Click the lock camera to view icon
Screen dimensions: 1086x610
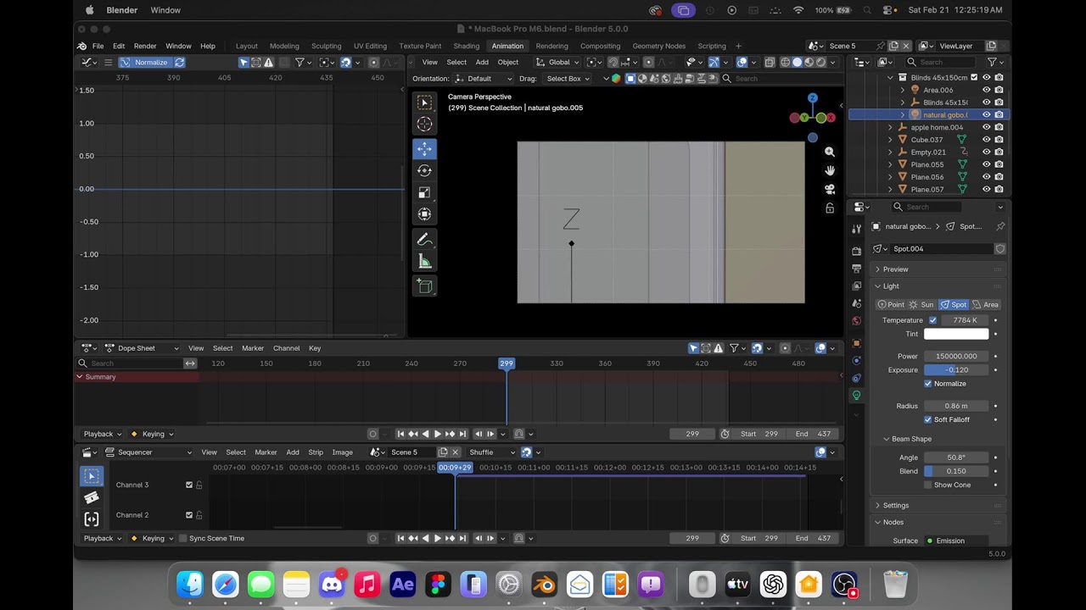[830, 208]
